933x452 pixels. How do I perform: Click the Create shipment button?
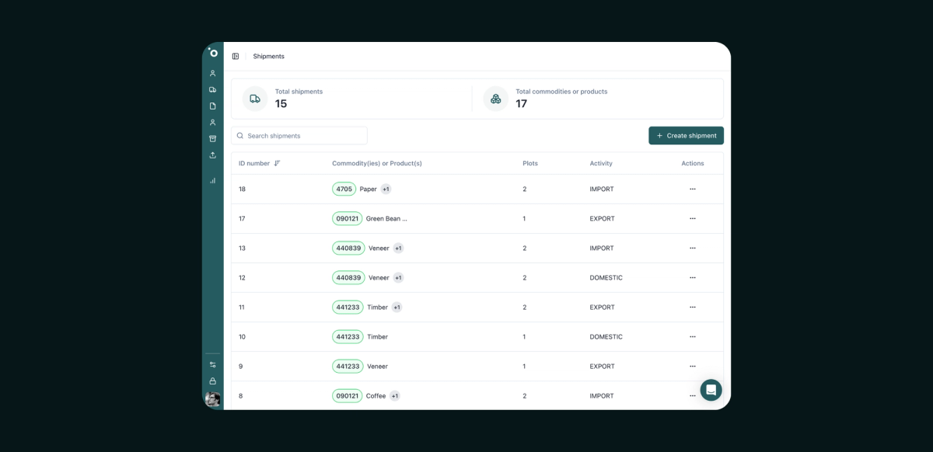(687, 136)
